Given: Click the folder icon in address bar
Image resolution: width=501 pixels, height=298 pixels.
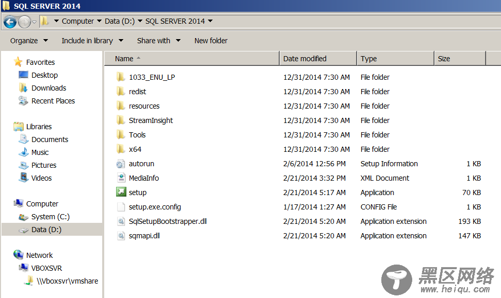Looking at the screenshot, I should pos(44,21).
